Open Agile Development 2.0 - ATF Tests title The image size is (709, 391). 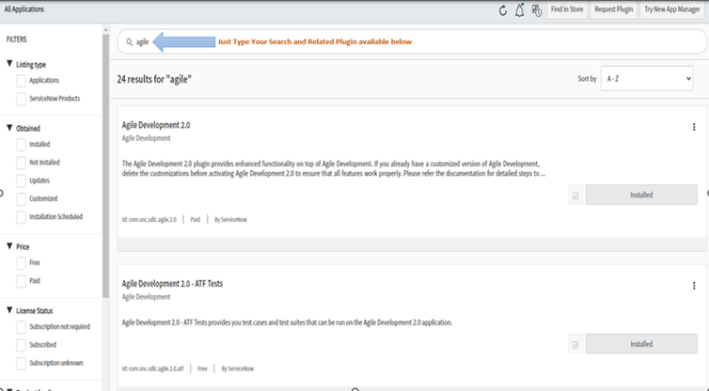(172, 284)
